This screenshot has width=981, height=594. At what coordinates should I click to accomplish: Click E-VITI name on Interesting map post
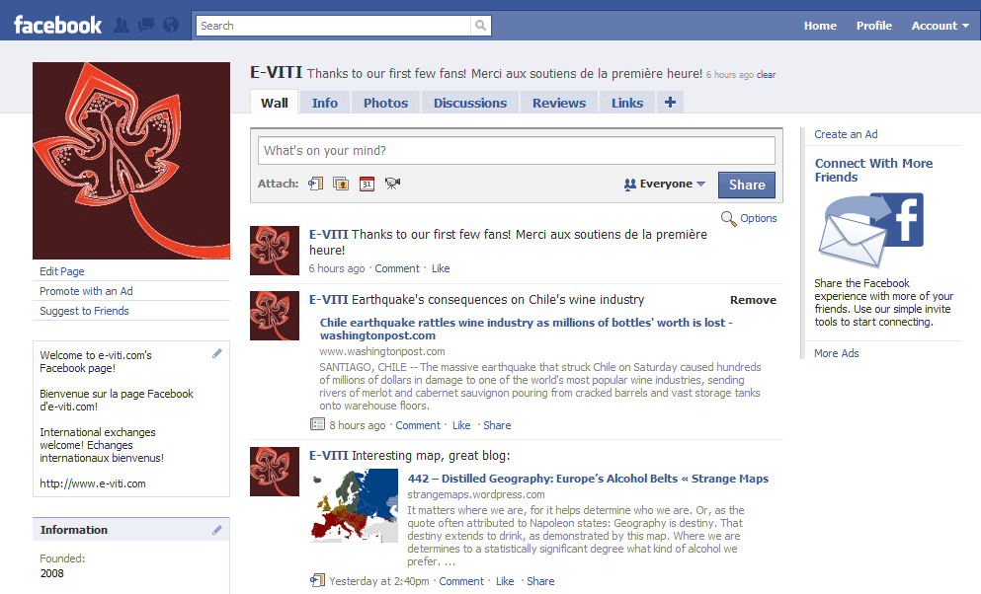click(328, 456)
